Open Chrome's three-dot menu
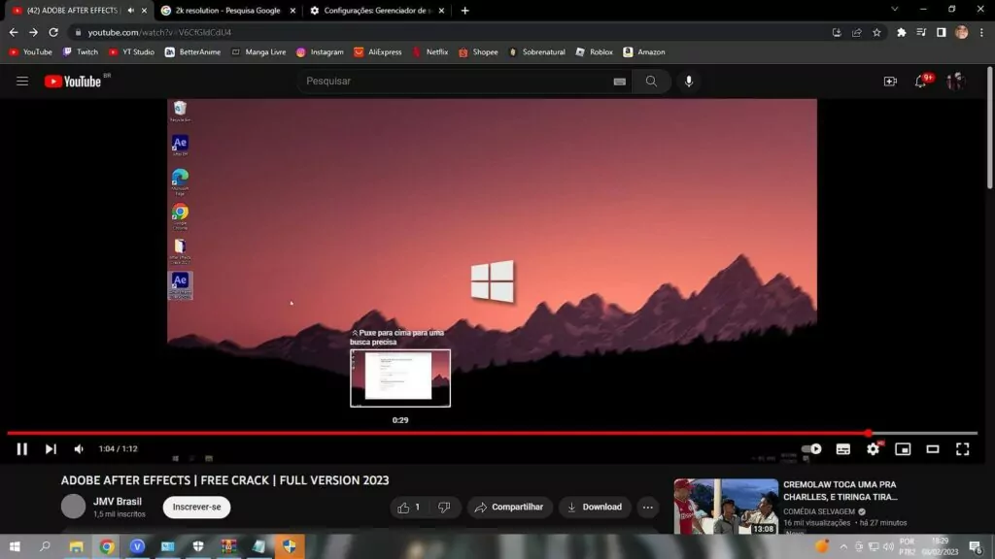 click(981, 32)
